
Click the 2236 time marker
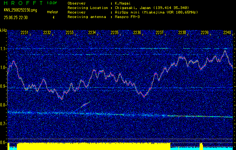(137, 33)
